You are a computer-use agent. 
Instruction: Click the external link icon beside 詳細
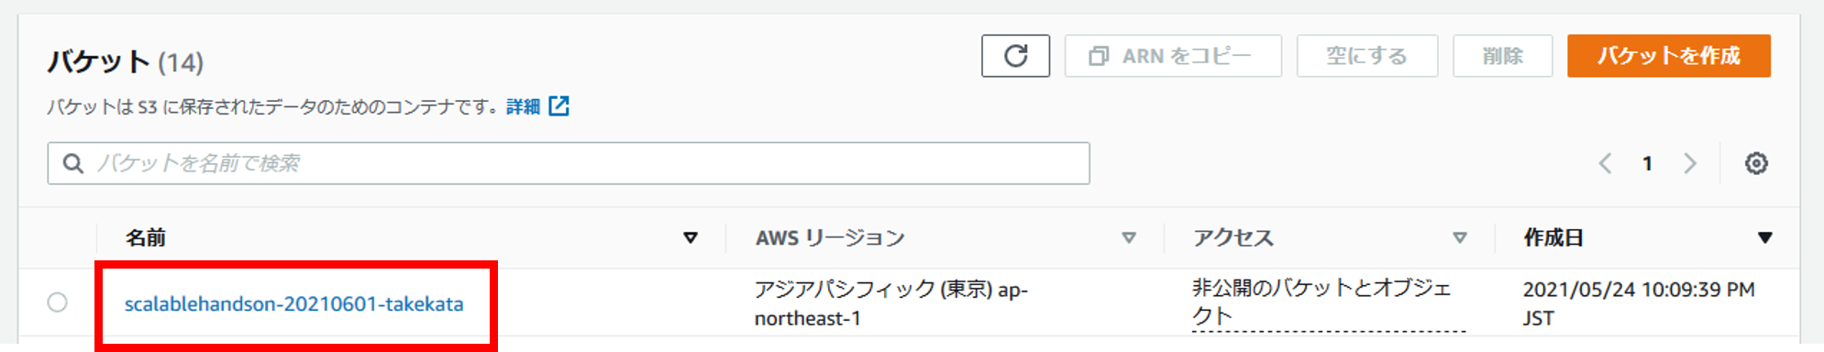(x=558, y=106)
